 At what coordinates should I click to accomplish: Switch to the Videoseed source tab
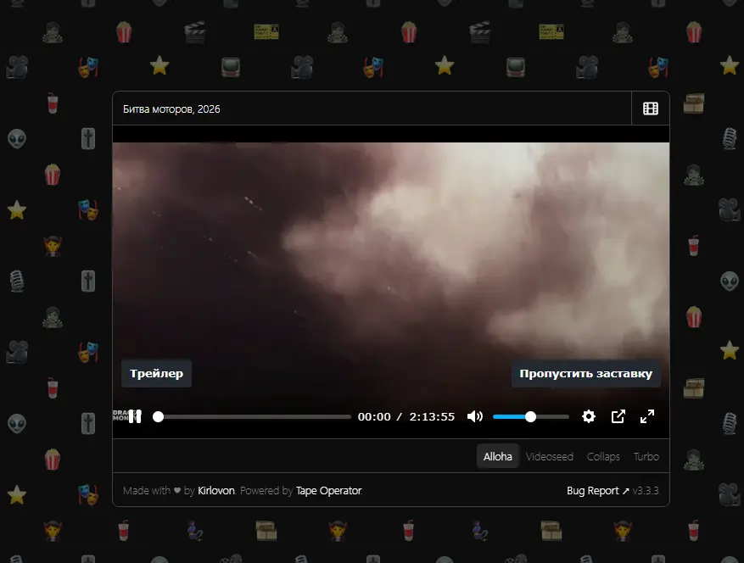click(550, 456)
